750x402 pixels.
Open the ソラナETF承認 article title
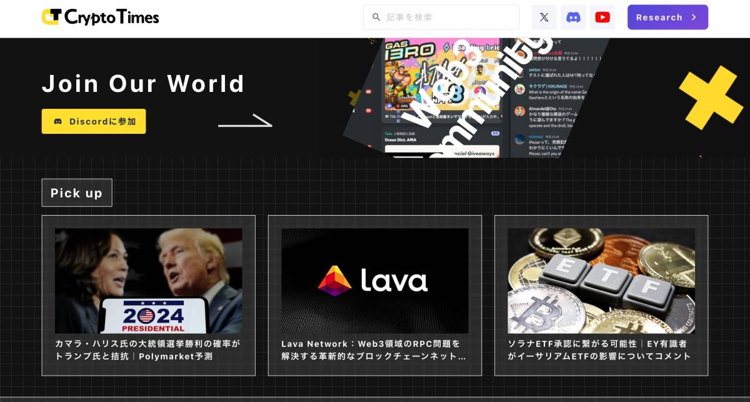click(599, 350)
